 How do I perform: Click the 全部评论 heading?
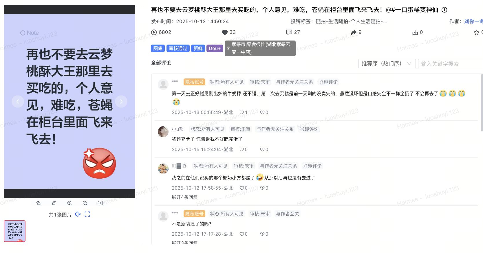pyautogui.click(x=161, y=63)
